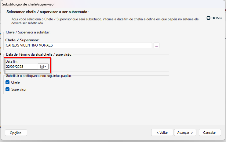
Task: Click the TOTVS logo
Action: [x=214, y=18]
